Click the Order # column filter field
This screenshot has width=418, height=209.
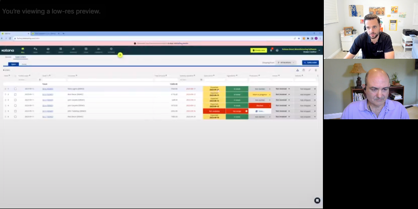54,80
